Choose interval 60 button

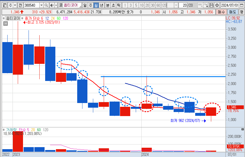(x=158, y=5)
